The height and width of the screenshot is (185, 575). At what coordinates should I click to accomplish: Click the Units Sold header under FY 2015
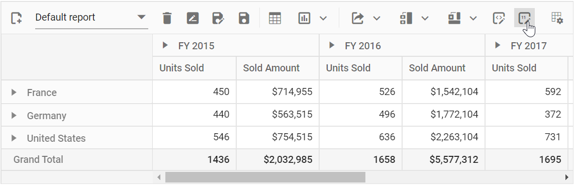(x=195, y=68)
